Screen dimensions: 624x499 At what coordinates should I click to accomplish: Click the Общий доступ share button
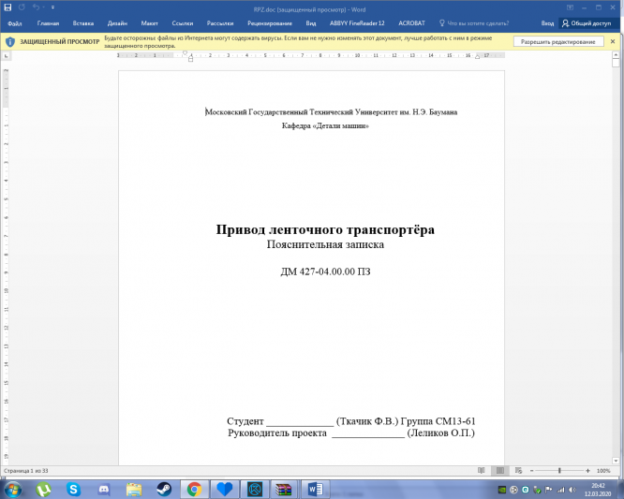(x=587, y=23)
